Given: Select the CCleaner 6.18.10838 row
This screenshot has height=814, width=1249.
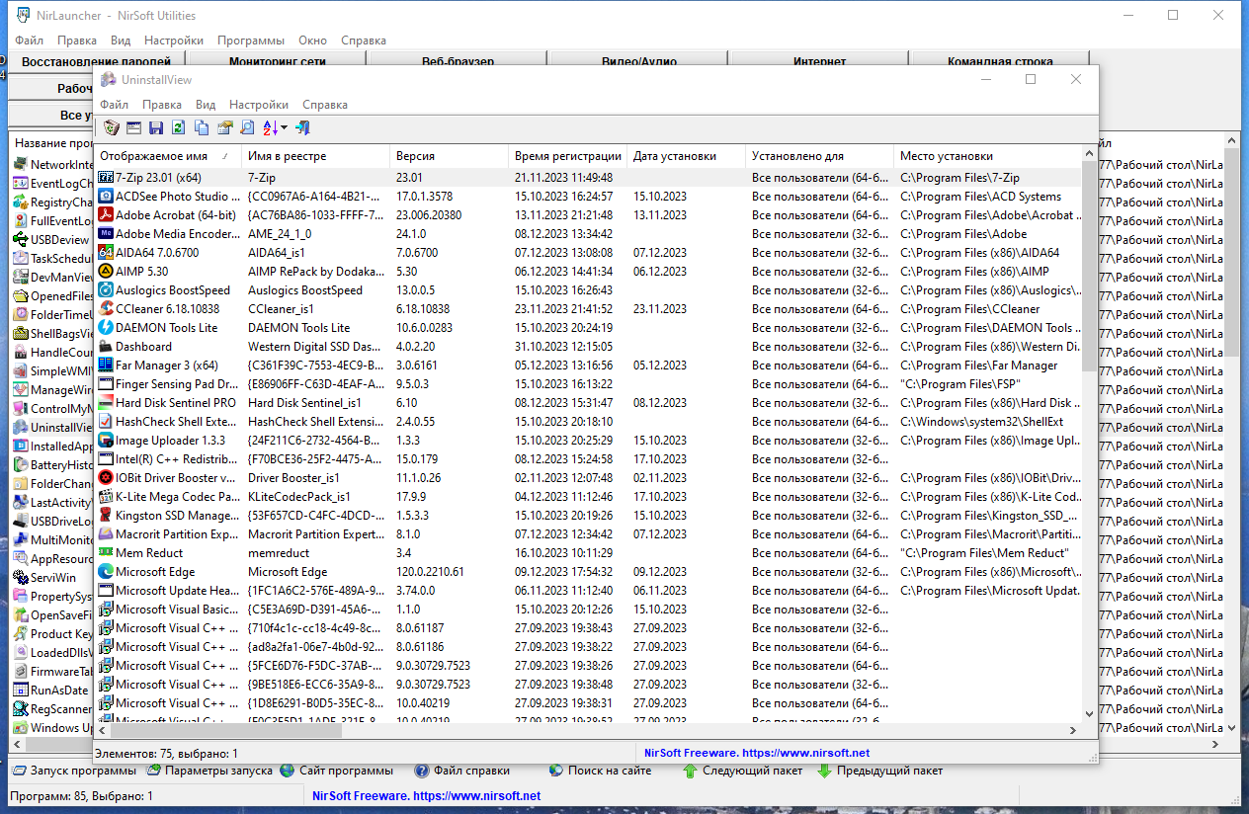Looking at the screenshot, I should pos(590,309).
